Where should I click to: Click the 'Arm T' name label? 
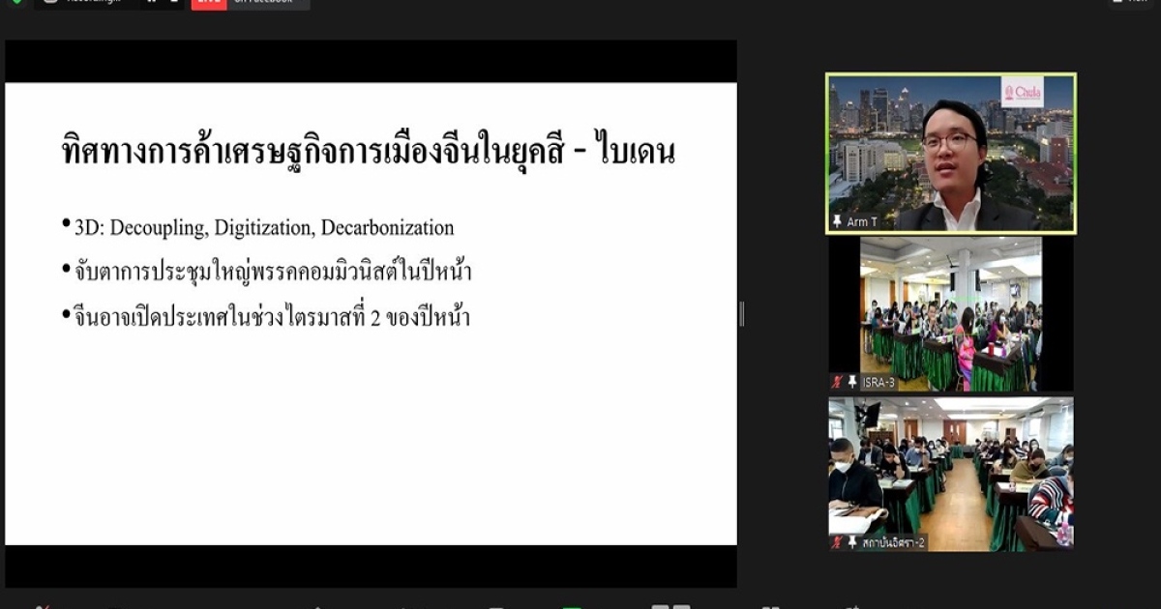click(862, 222)
